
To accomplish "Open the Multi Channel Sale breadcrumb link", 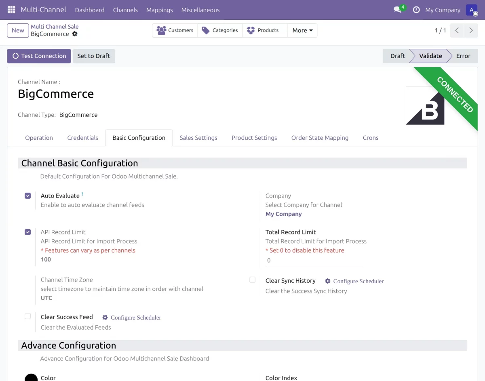I will pyautogui.click(x=55, y=27).
